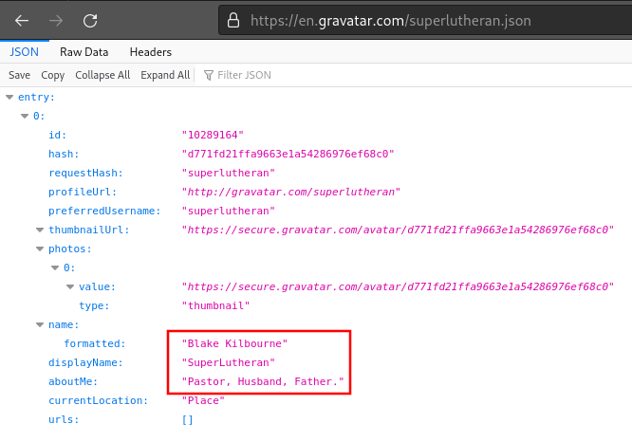
Task: Switch to the JSON tab
Action: coord(24,52)
